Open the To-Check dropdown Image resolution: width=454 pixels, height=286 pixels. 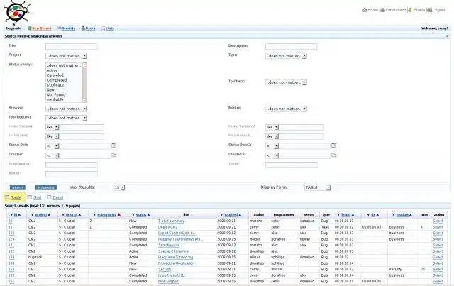click(286, 82)
